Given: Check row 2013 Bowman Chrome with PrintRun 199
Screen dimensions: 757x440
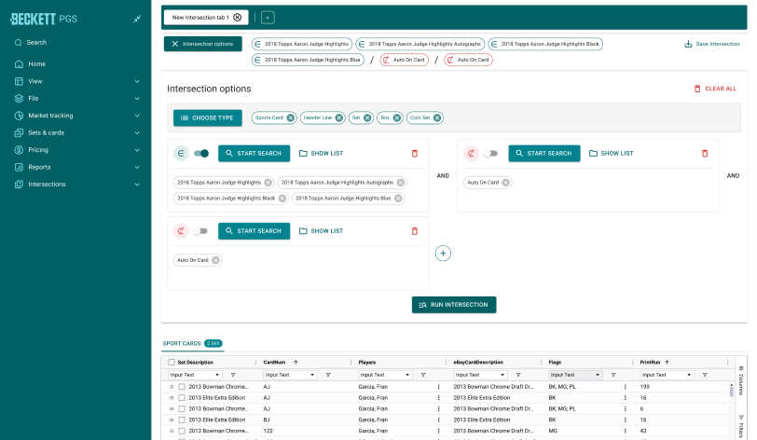Looking at the screenshot, I should tap(182, 387).
